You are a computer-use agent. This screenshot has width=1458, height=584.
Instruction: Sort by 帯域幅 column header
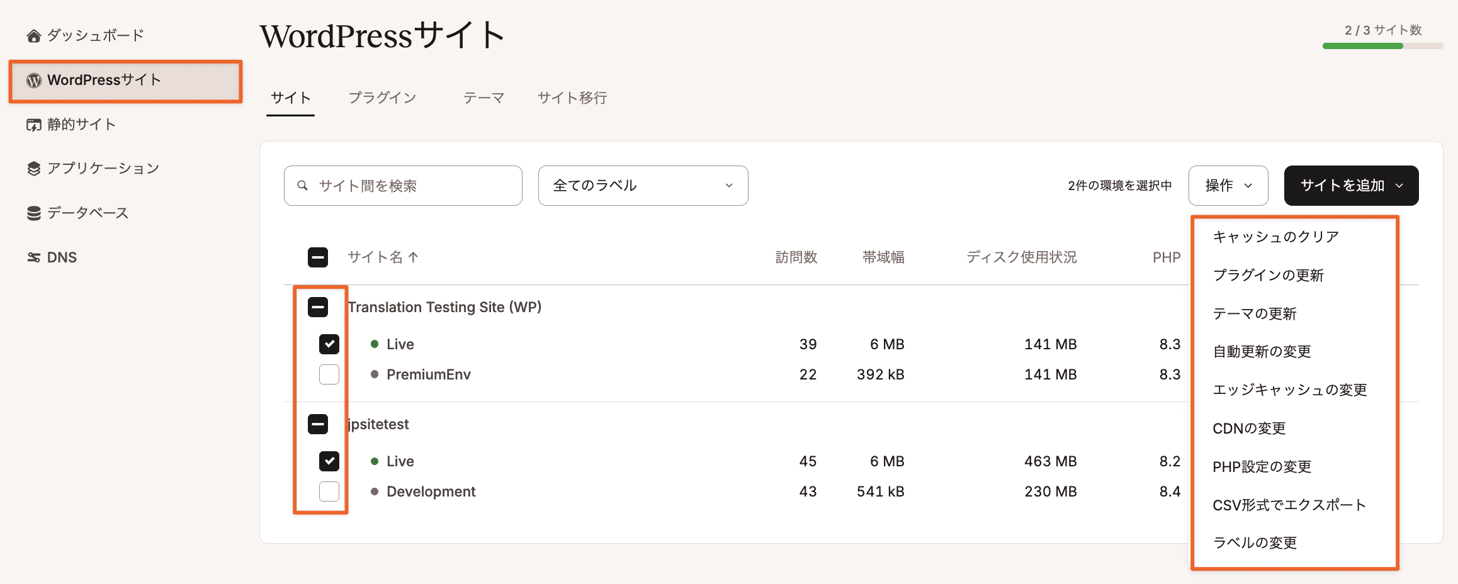coord(883,257)
